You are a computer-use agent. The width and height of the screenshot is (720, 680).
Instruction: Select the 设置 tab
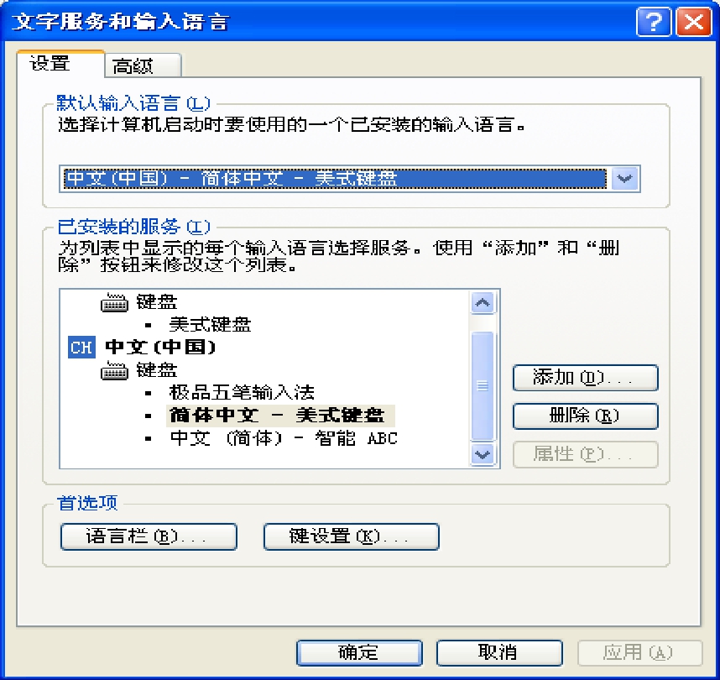pos(60,64)
